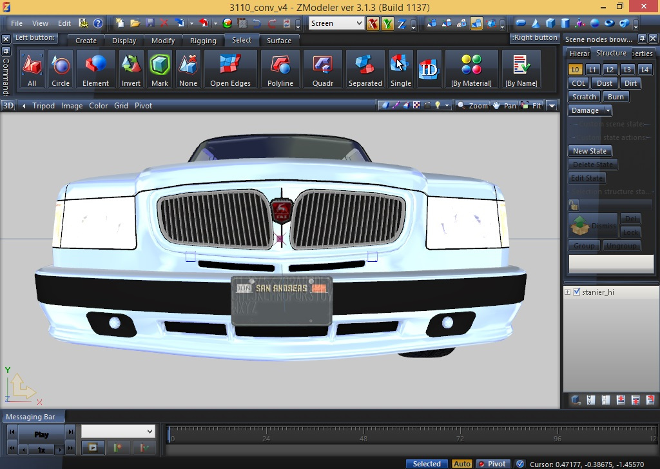Screen dimensions: 660x469
Task: Click the padlock icon in structure panel
Action: click(x=573, y=205)
